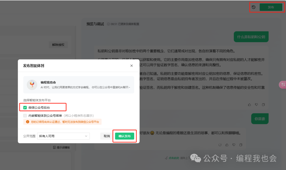The image size is (286, 170).
Task: Open the 提示词模板 templates
Action: 61,147
